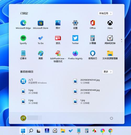131x135 pixels.
Task: Open 使用技巧 (Tips) app
Action: tap(92, 55)
